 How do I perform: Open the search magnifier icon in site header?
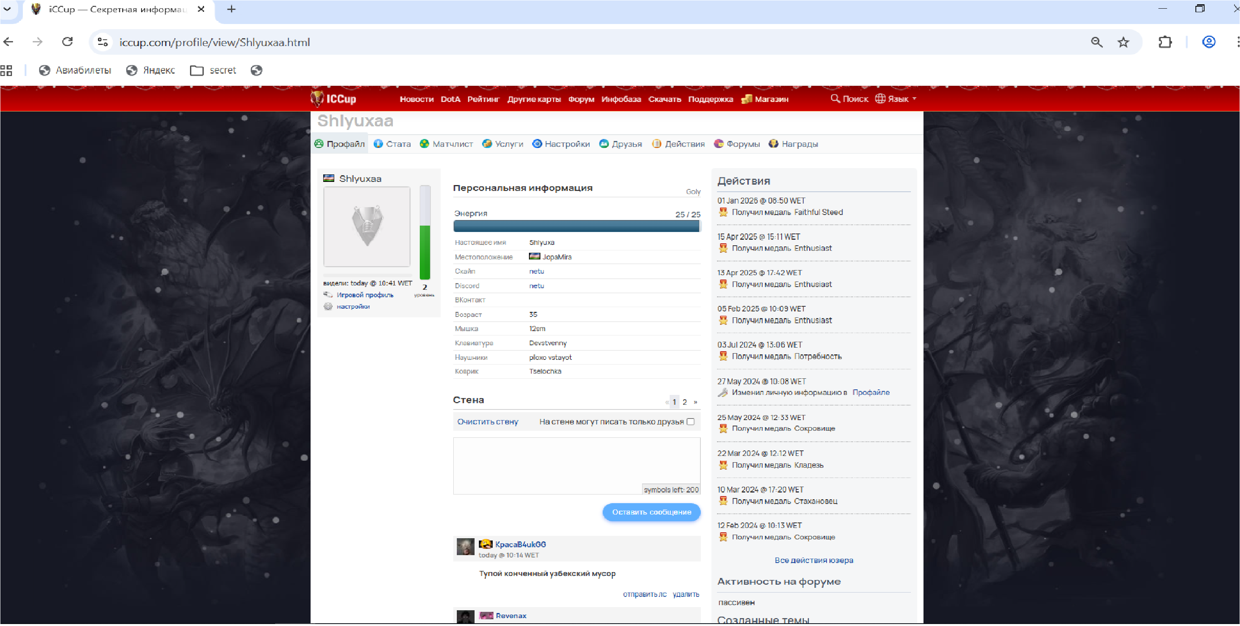[x=835, y=98]
